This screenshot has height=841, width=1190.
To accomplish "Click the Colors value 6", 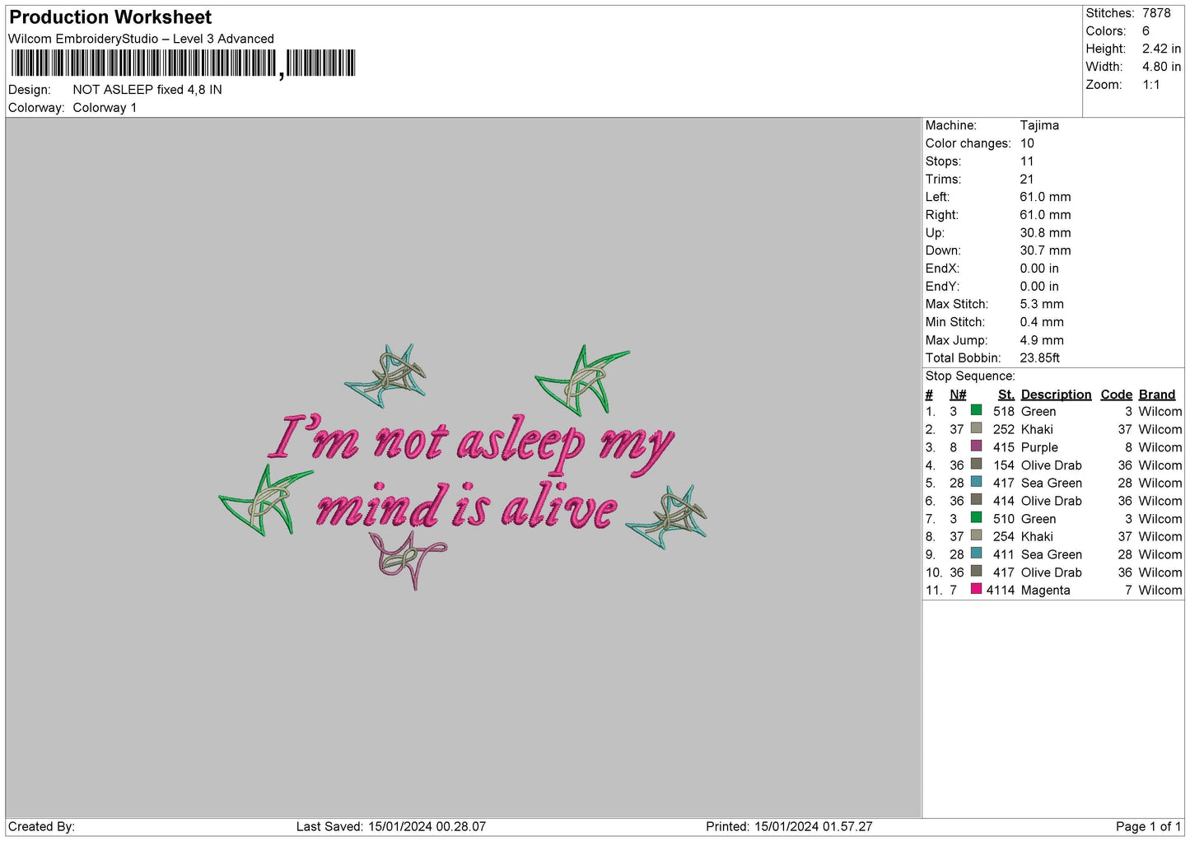I will (1146, 31).
